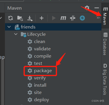Run Maven build play icon

click(54, 18)
